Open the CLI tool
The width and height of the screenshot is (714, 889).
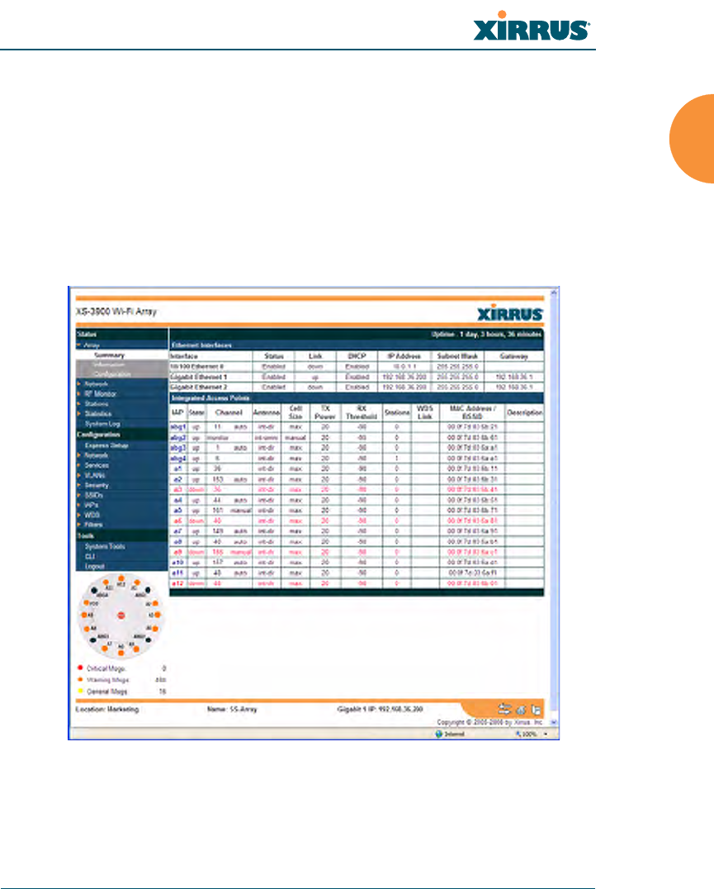[90, 556]
